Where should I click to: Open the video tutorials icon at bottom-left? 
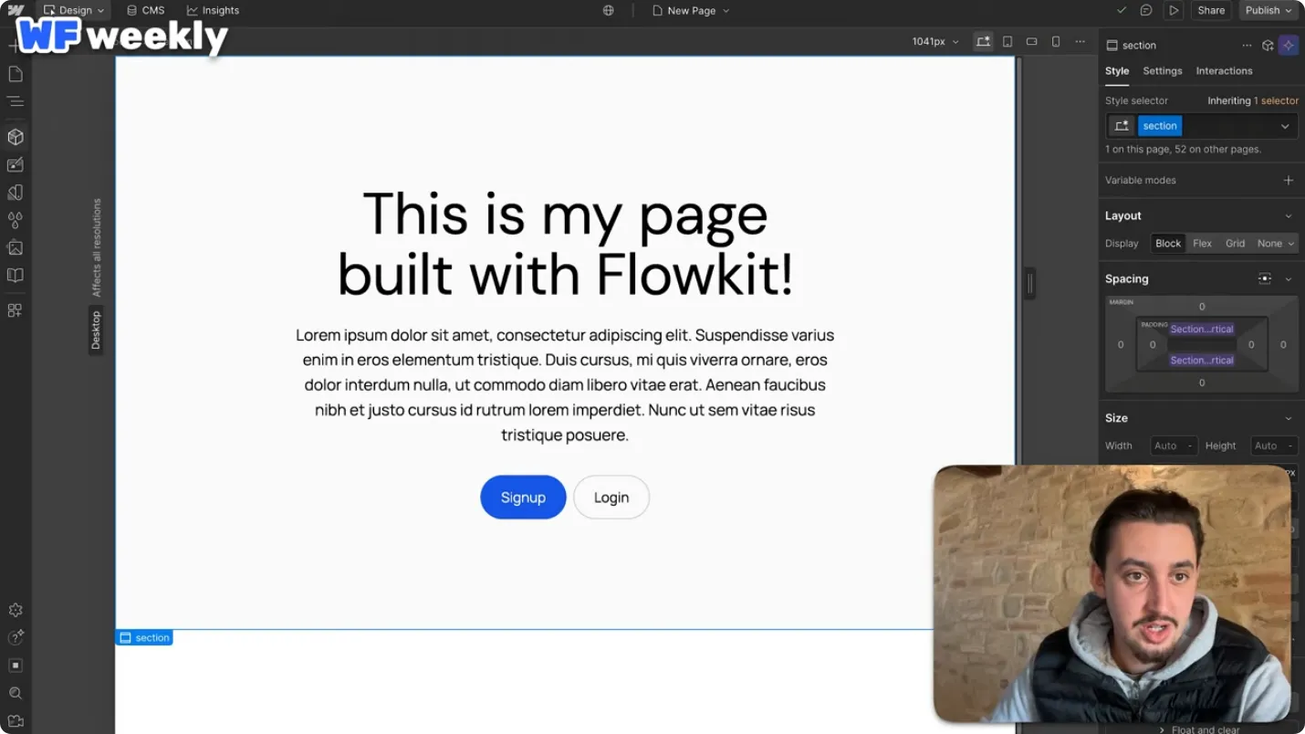pyautogui.click(x=16, y=720)
